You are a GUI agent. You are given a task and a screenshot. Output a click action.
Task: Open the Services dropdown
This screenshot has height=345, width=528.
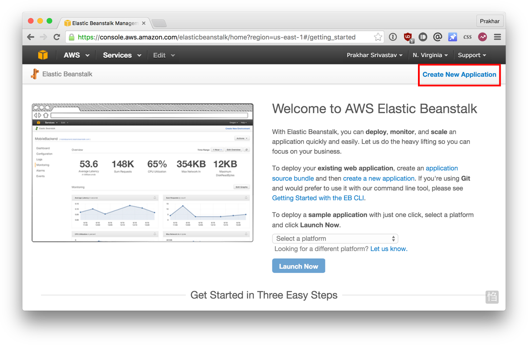122,55
